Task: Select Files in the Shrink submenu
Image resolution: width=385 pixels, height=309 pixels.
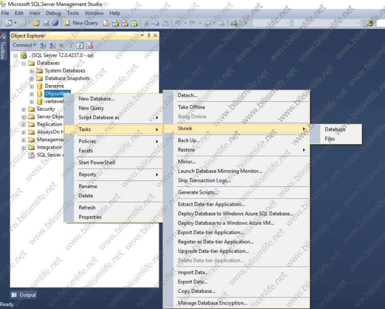Action: click(x=329, y=139)
